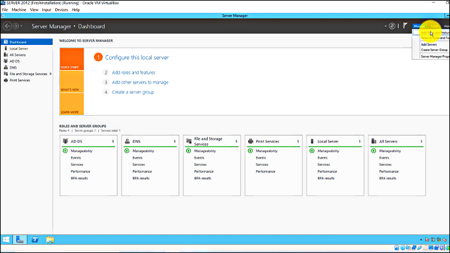Image resolution: width=450 pixels, height=253 pixels.
Task: Select File and Storage Services in sidebar
Action: click(x=27, y=74)
